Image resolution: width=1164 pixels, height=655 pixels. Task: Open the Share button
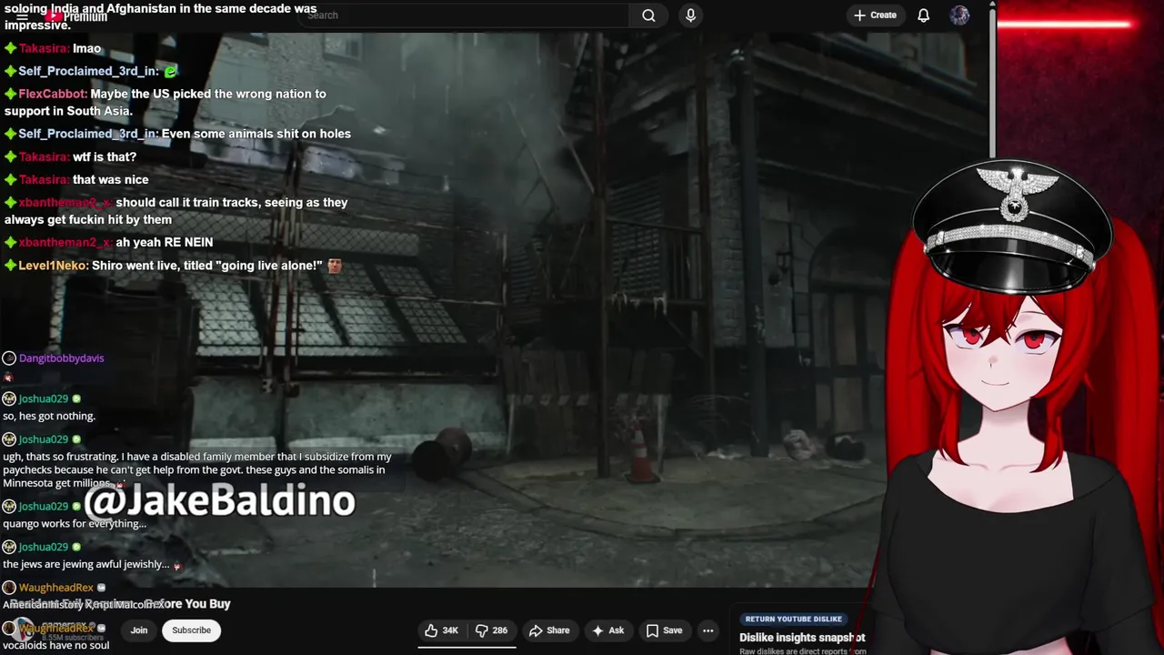[x=549, y=630]
